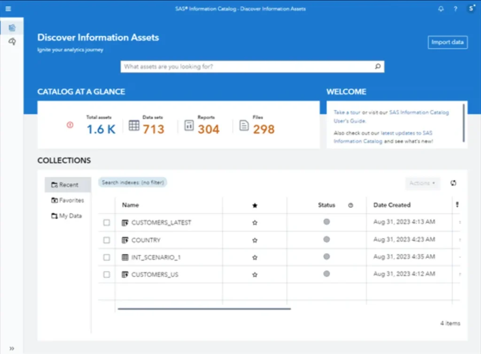Viewport: 481px width, 354px height.
Task: Click the Reports icon next to 304
Action: [x=189, y=125]
